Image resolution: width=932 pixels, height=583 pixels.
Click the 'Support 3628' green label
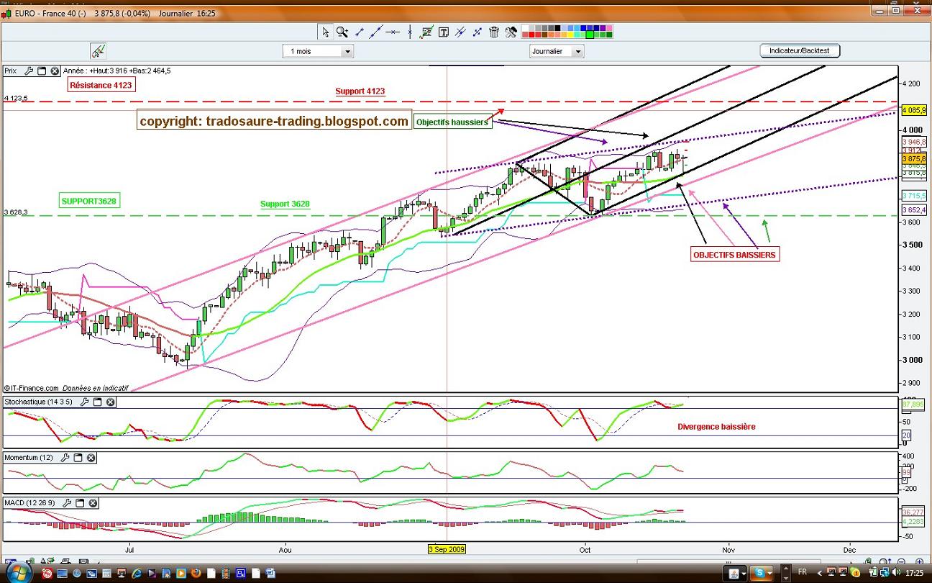point(285,204)
